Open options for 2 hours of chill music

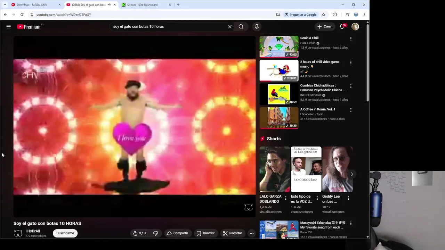[x=351, y=62]
